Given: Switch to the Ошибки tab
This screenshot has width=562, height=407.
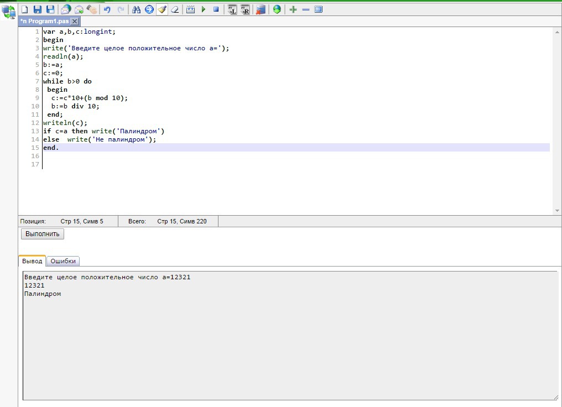Looking at the screenshot, I should [63, 261].
